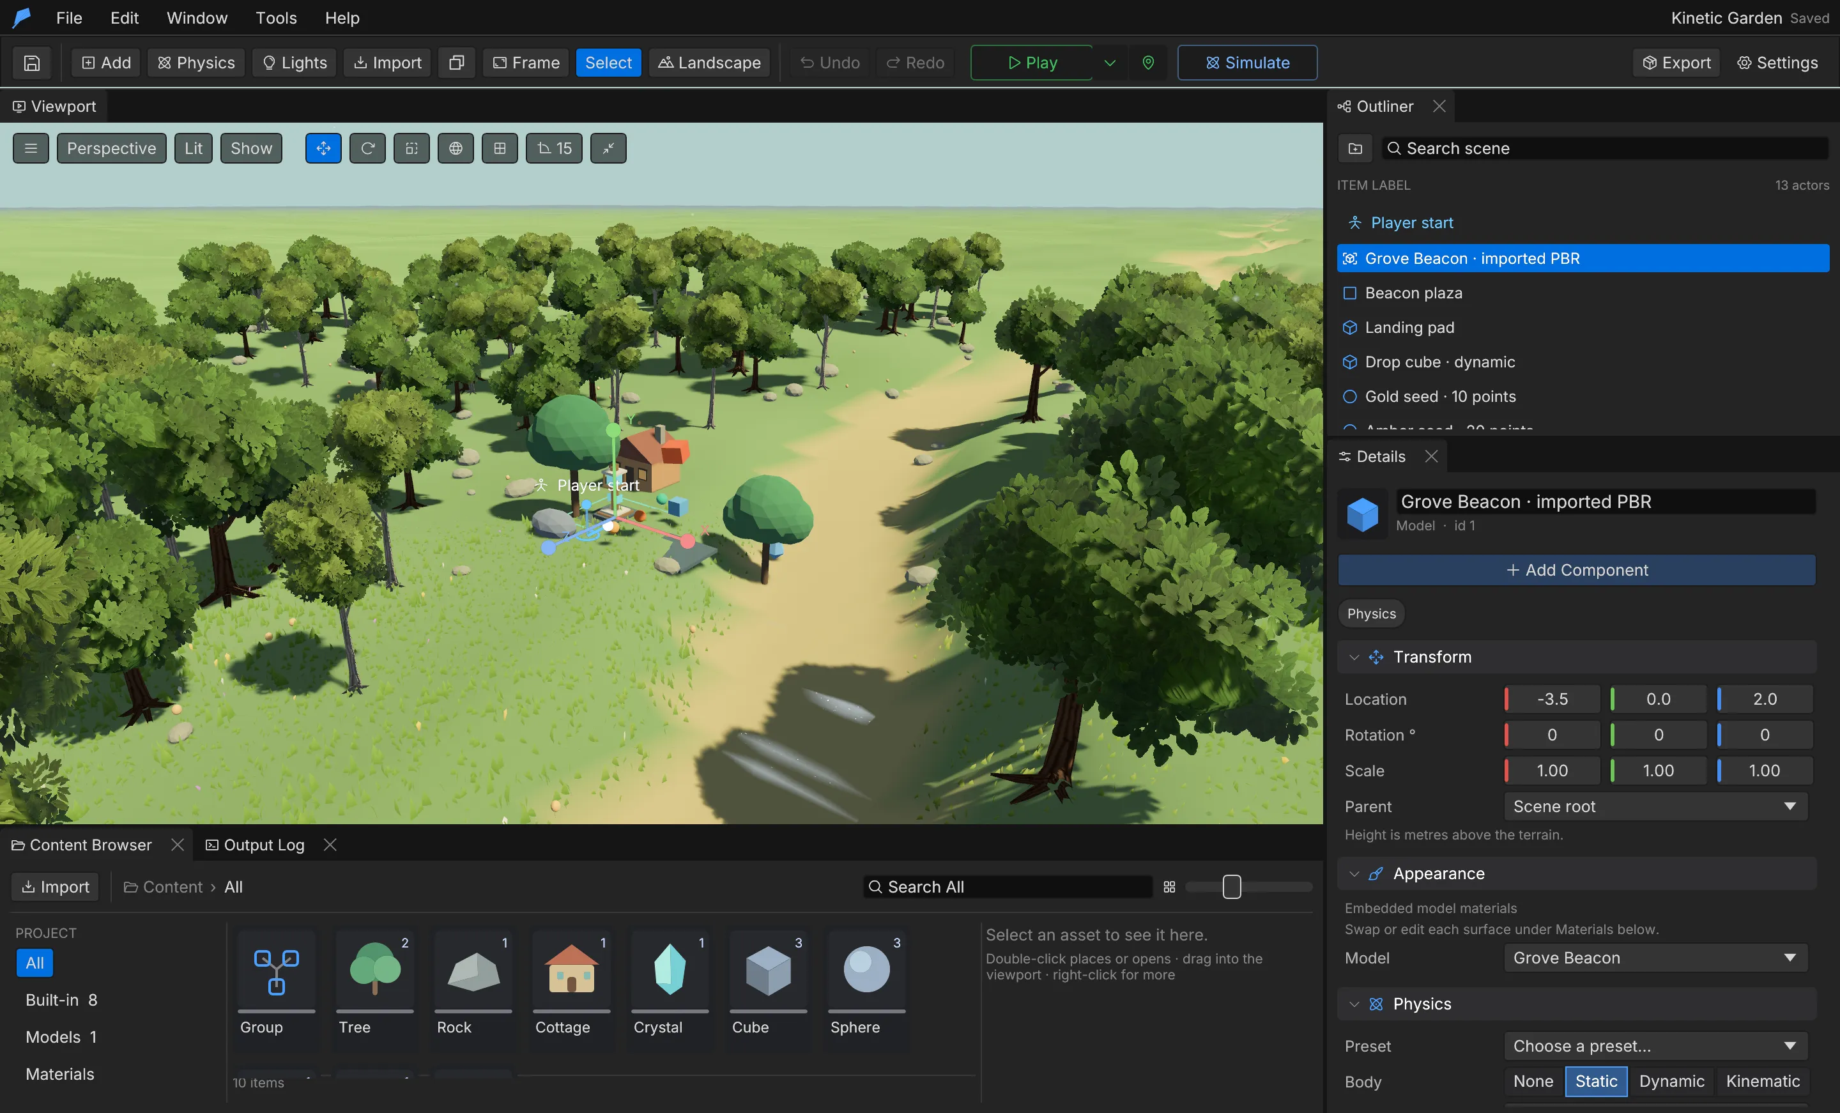The image size is (1840, 1113).
Task: Open the Perspective view dropdown
Action: [111, 148]
